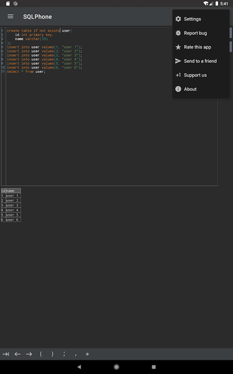Open the hamburger navigation menu
Image resolution: width=233 pixels, height=374 pixels.
pos(11,16)
